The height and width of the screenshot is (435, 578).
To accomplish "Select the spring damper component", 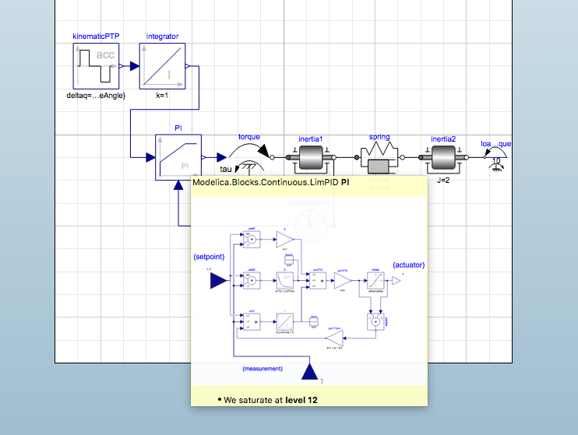I will point(379,157).
